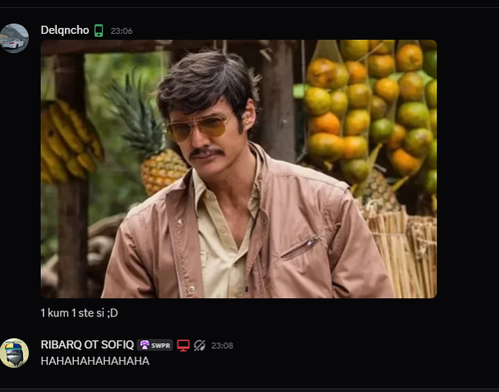Screen dimensions: 499x392
Task: Click the red desktop status icon
Action: [x=184, y=345]
